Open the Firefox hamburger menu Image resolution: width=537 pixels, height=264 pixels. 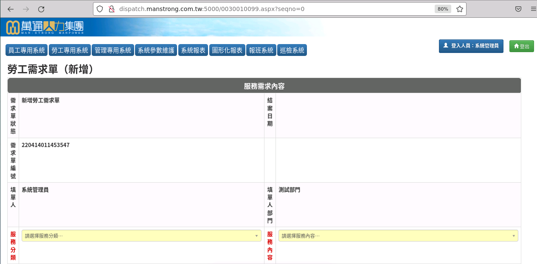click(533, 9)
